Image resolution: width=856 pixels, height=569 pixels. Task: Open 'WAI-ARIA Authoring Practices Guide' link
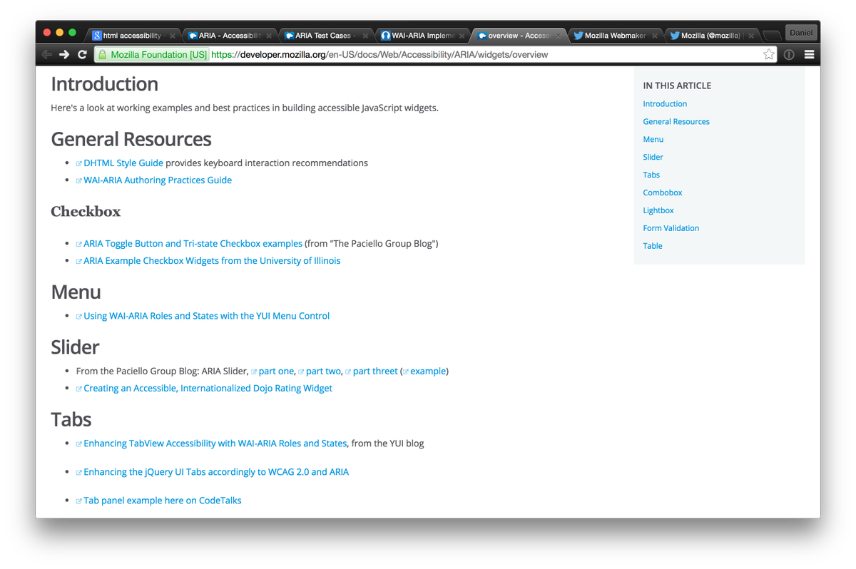tap(158, 180)
